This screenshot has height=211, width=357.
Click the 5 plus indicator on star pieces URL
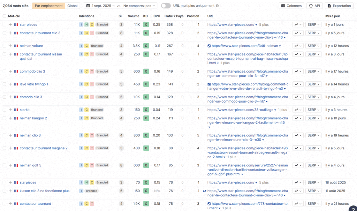click(x=264, y=25)
